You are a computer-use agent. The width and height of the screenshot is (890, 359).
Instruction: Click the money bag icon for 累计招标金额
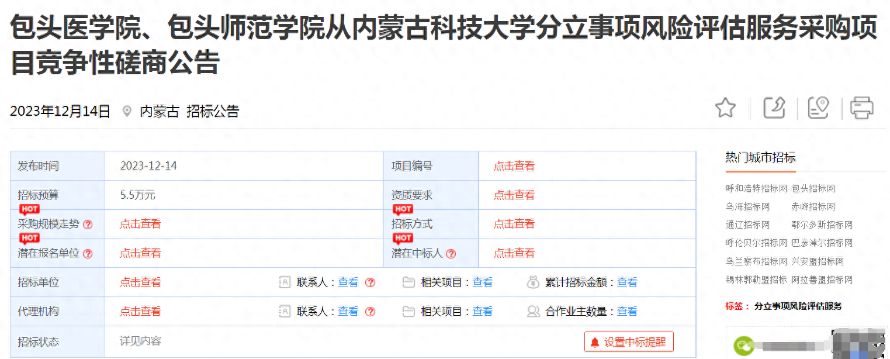coord(533,282)
